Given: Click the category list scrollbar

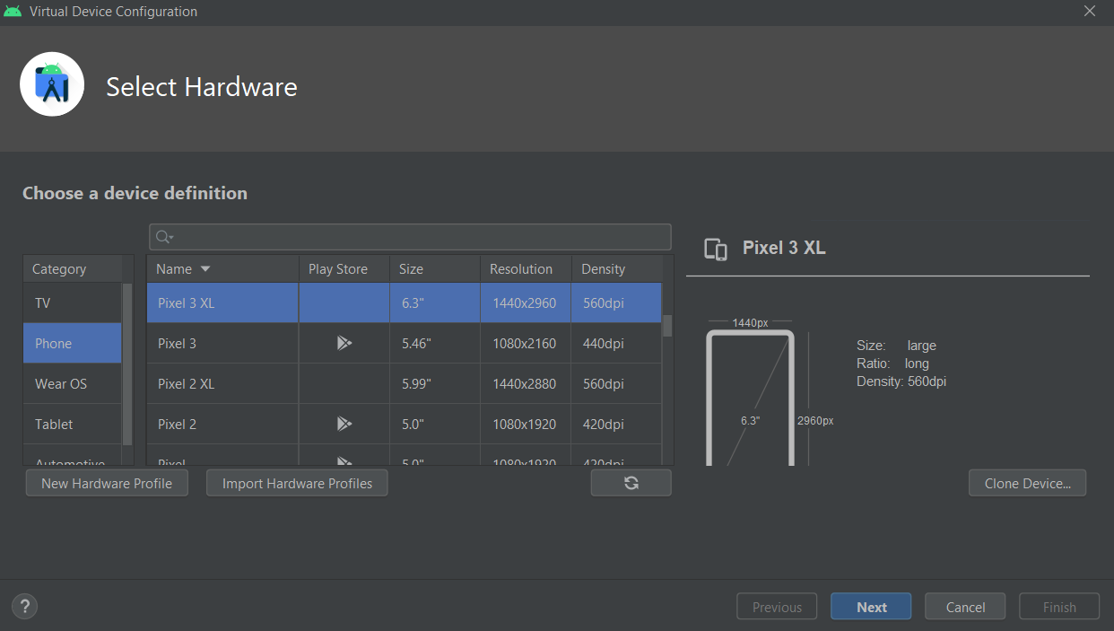Looking at the screenshot, I should [127, 364].
